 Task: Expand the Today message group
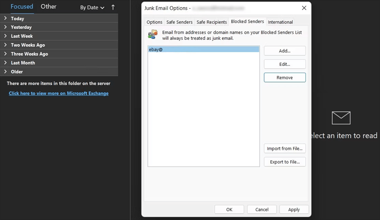coord(18,18)
